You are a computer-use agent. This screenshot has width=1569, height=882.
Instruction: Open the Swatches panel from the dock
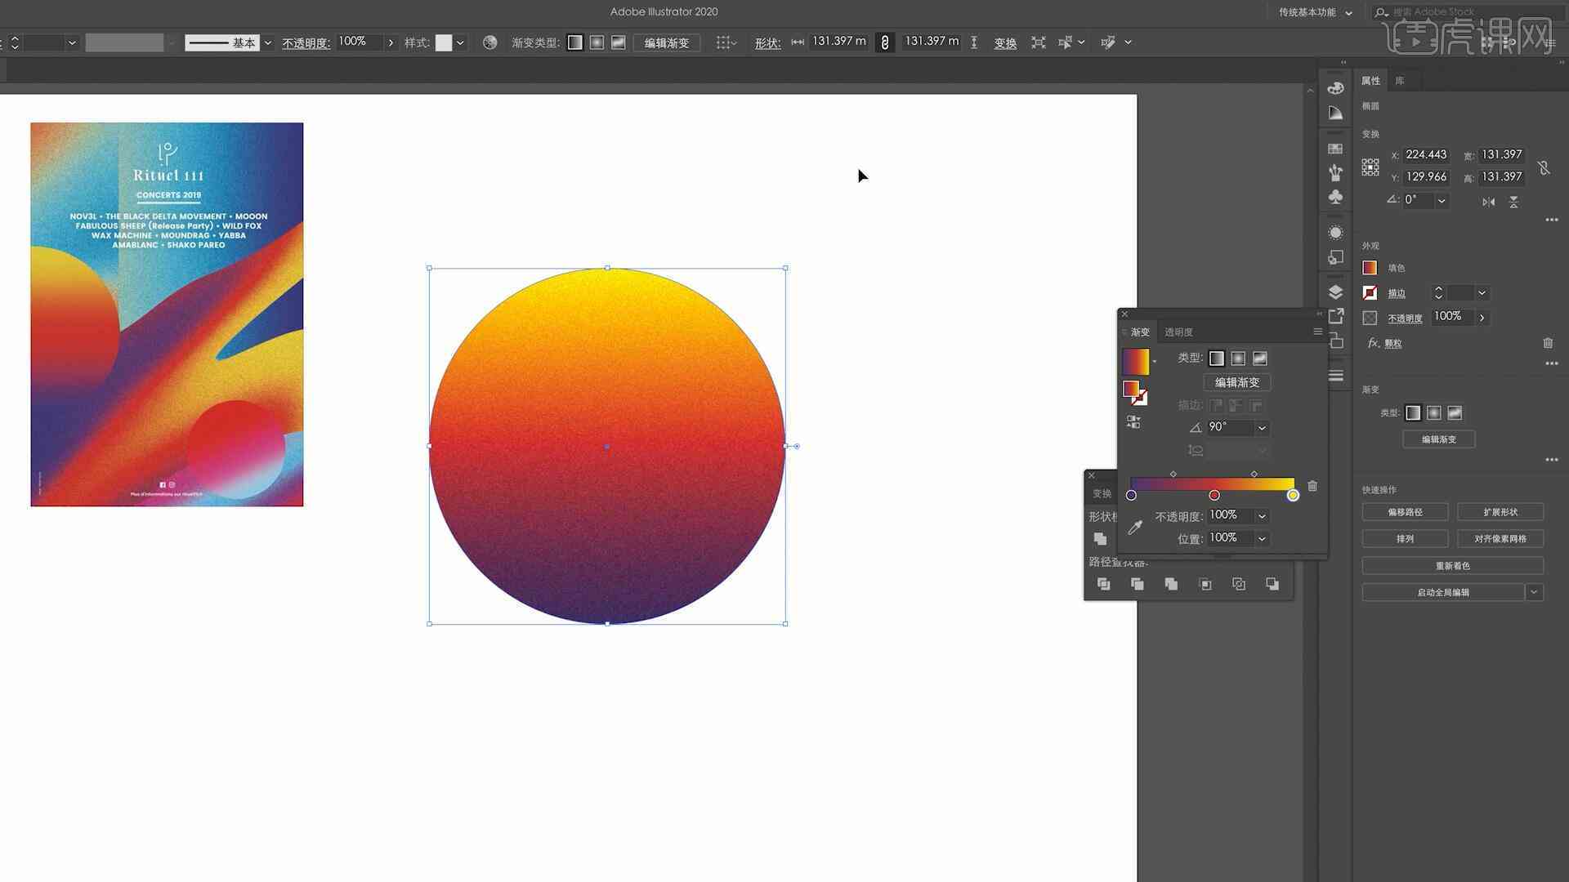1335,149
